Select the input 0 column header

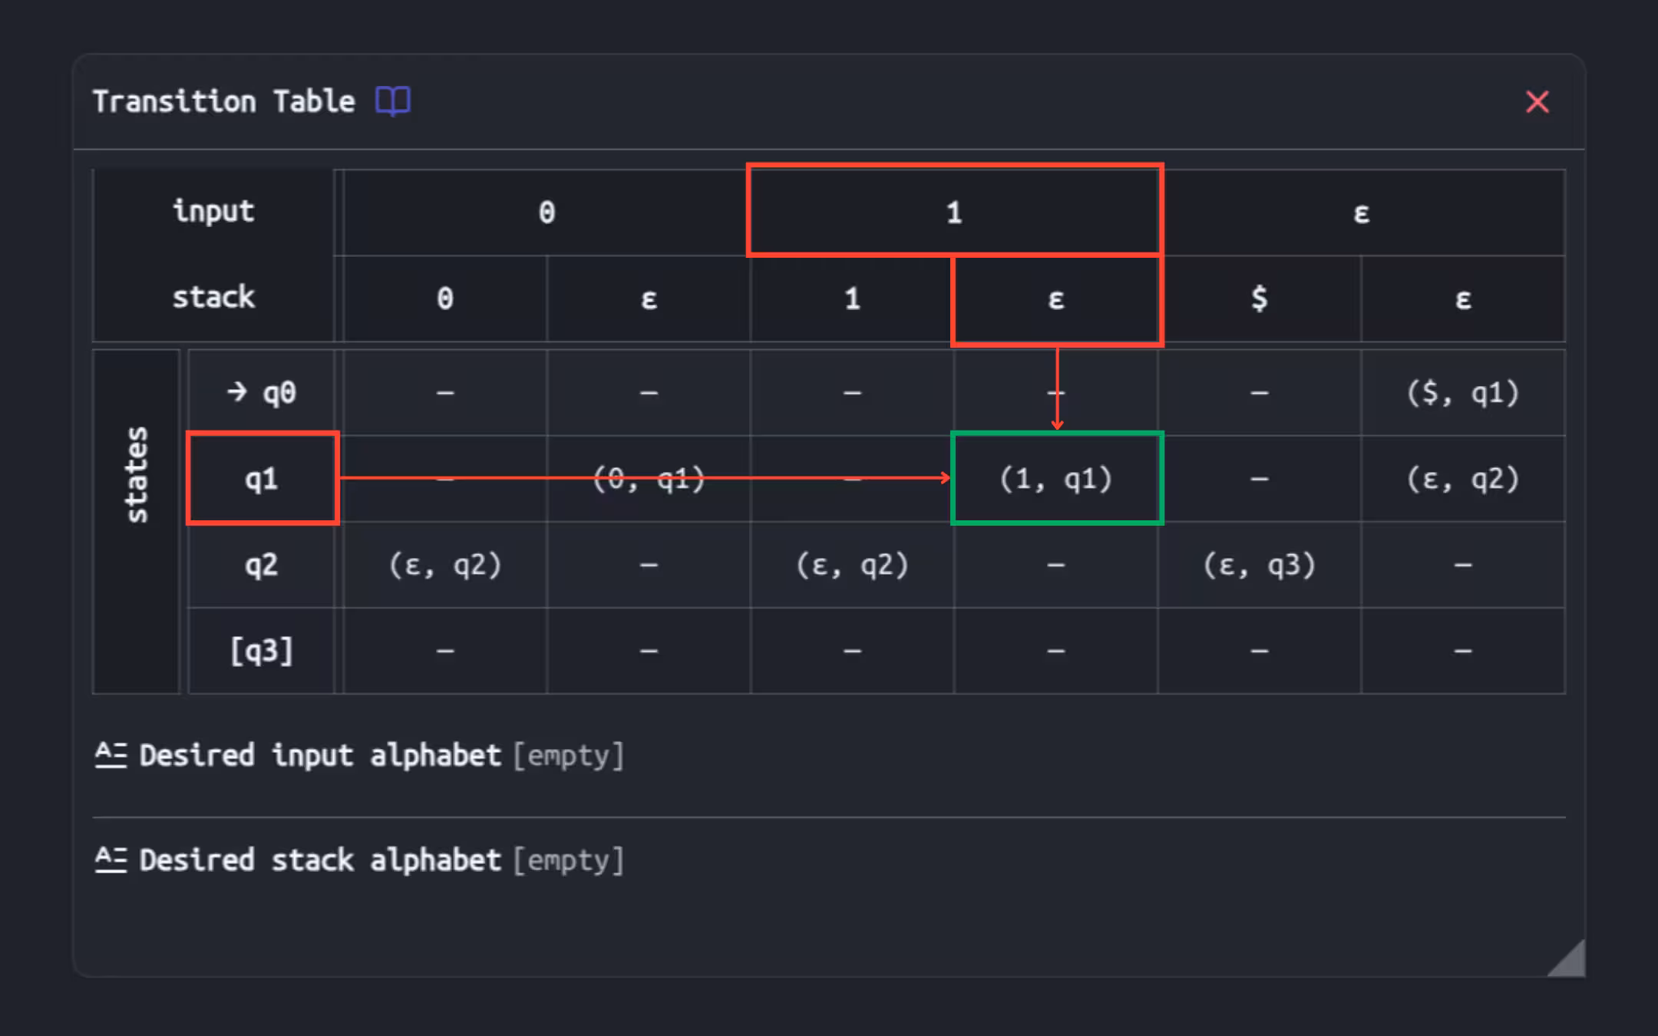pos(547,213)
